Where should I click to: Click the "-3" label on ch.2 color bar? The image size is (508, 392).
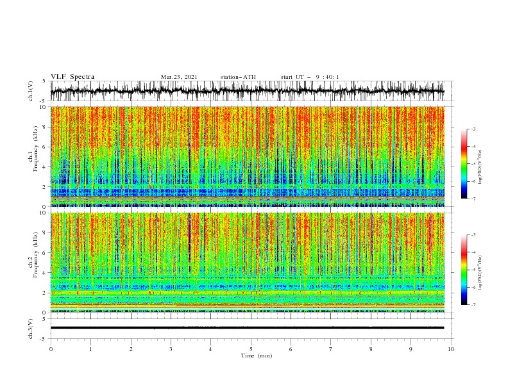tap(473, 235)
